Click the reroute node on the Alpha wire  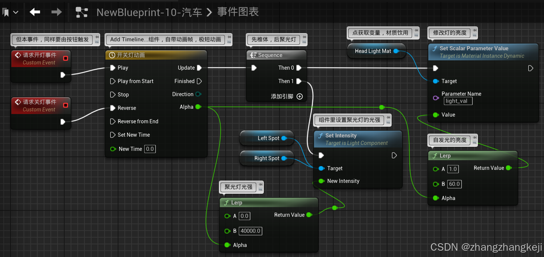pos(381,107)
